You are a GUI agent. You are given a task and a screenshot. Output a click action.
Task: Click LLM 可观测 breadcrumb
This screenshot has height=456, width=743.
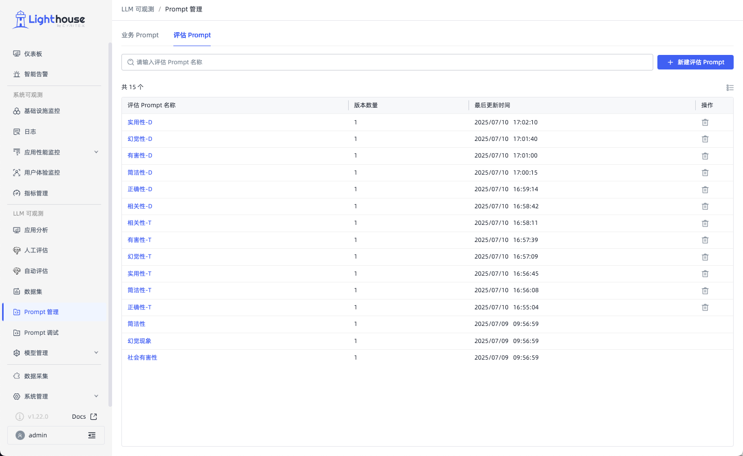point(137,9)
